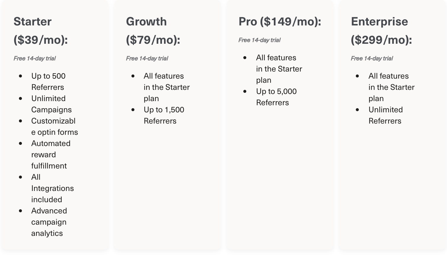This screenshot has width=447, height=256.
Task: Click All features in Starter plan under Enterprise
Action: 392,87
